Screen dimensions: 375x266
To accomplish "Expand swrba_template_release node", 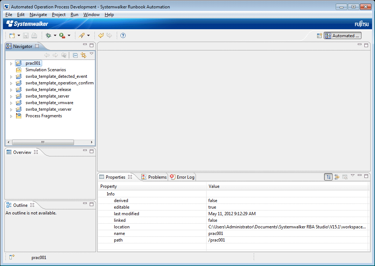I will click(11, 90).
